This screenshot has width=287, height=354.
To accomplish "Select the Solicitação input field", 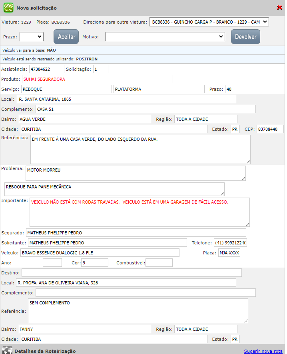I will (x=101, y=69).
